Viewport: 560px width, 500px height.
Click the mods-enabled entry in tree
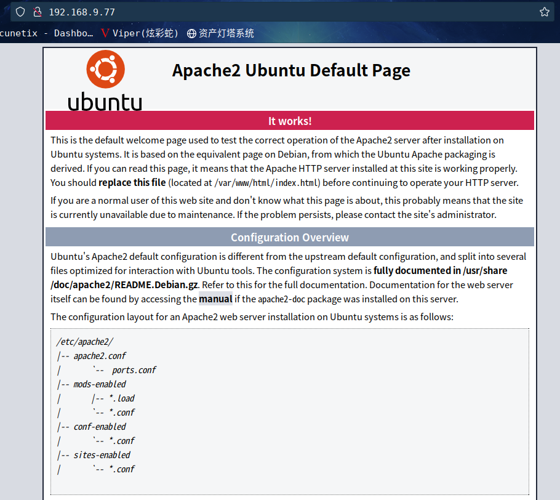(100, 384)
